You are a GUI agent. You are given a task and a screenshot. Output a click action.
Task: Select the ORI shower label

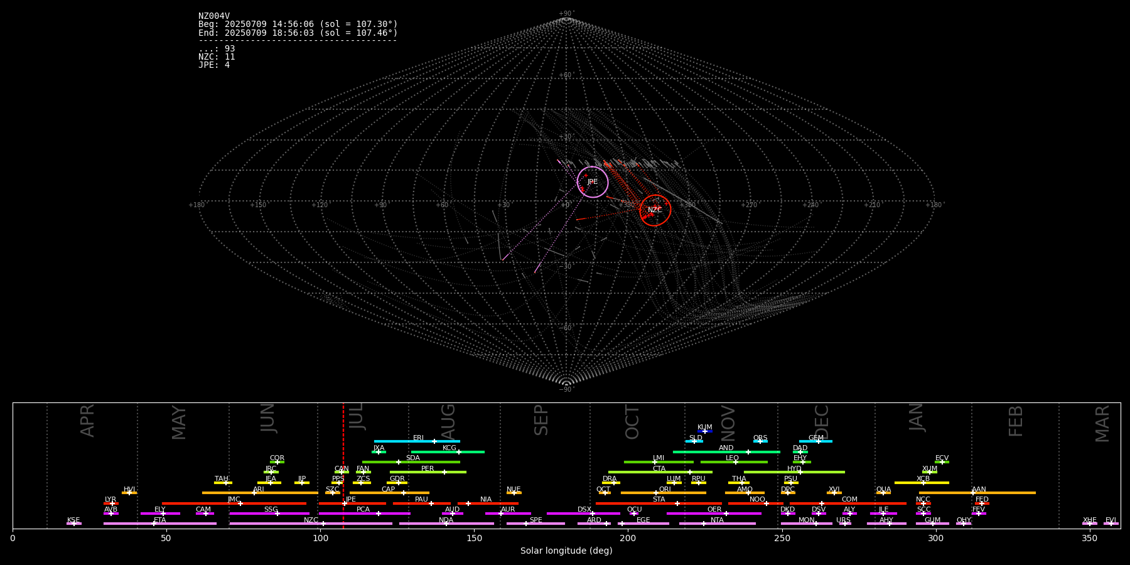coord(665,490)
